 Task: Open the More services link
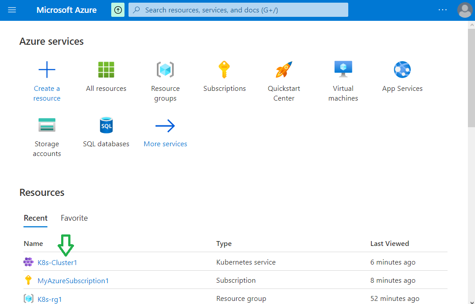pos(165,144)
